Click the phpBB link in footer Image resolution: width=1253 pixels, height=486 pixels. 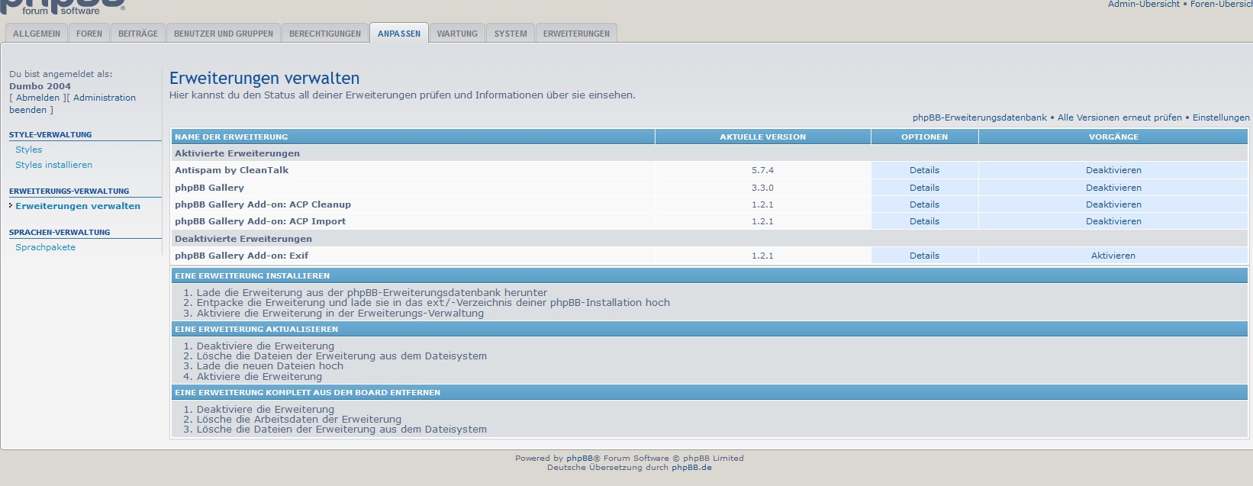click(x=579, y=459)
